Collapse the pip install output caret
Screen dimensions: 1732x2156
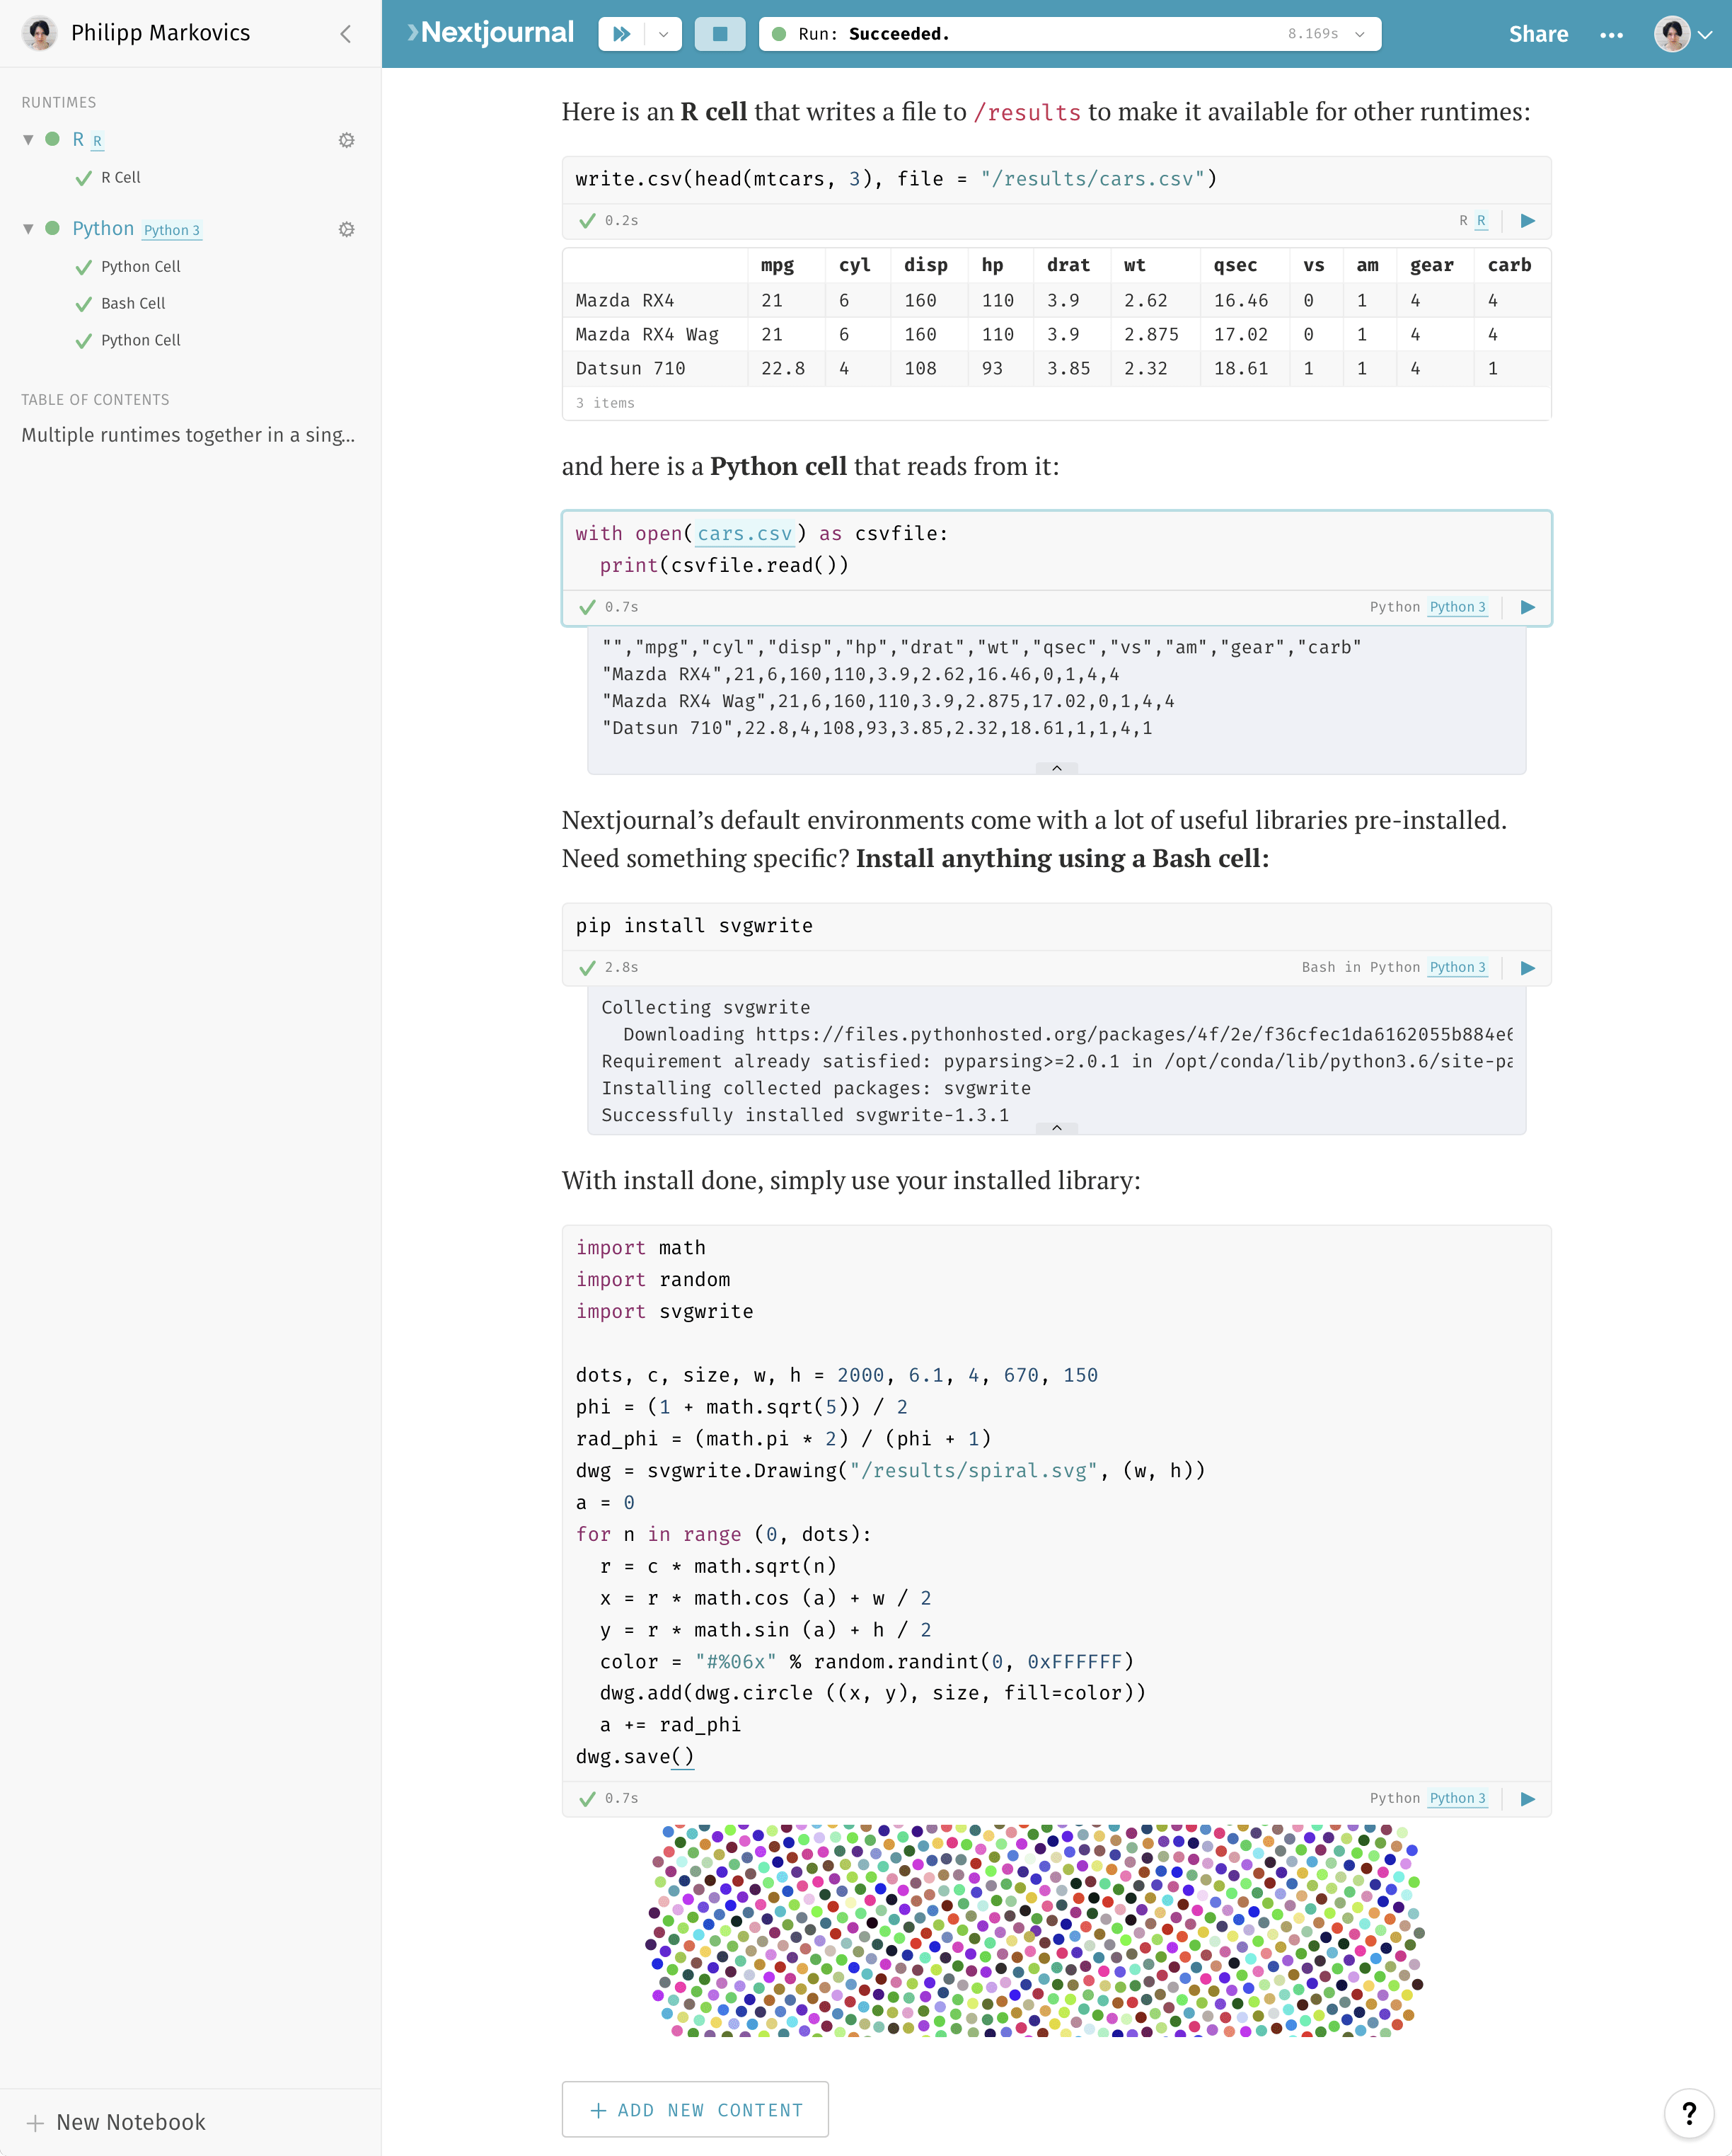click(1056, 1128)
